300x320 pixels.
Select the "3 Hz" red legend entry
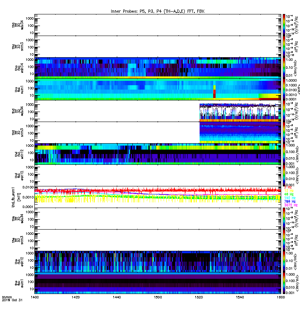pos(288,187)
